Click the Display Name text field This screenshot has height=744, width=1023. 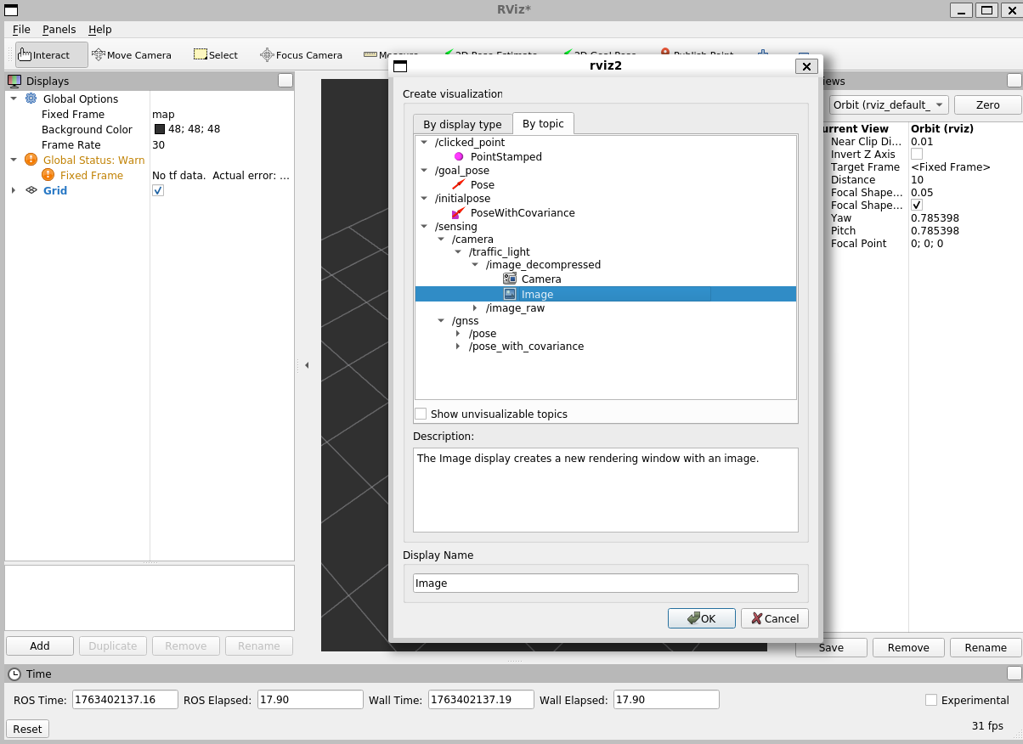(x=605, y=583)
